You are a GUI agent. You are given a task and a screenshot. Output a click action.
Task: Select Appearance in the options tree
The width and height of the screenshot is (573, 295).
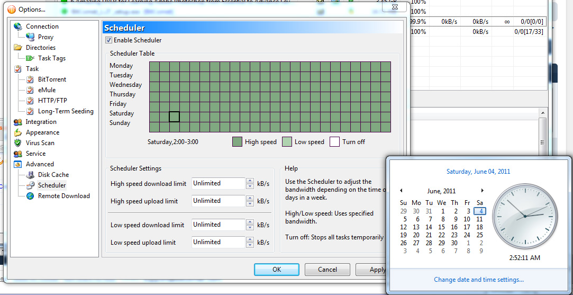(42, 132)
